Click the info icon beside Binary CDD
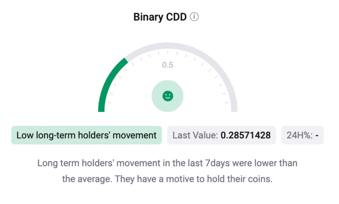This screenshot has width=339, height=204. pos(194,17)
